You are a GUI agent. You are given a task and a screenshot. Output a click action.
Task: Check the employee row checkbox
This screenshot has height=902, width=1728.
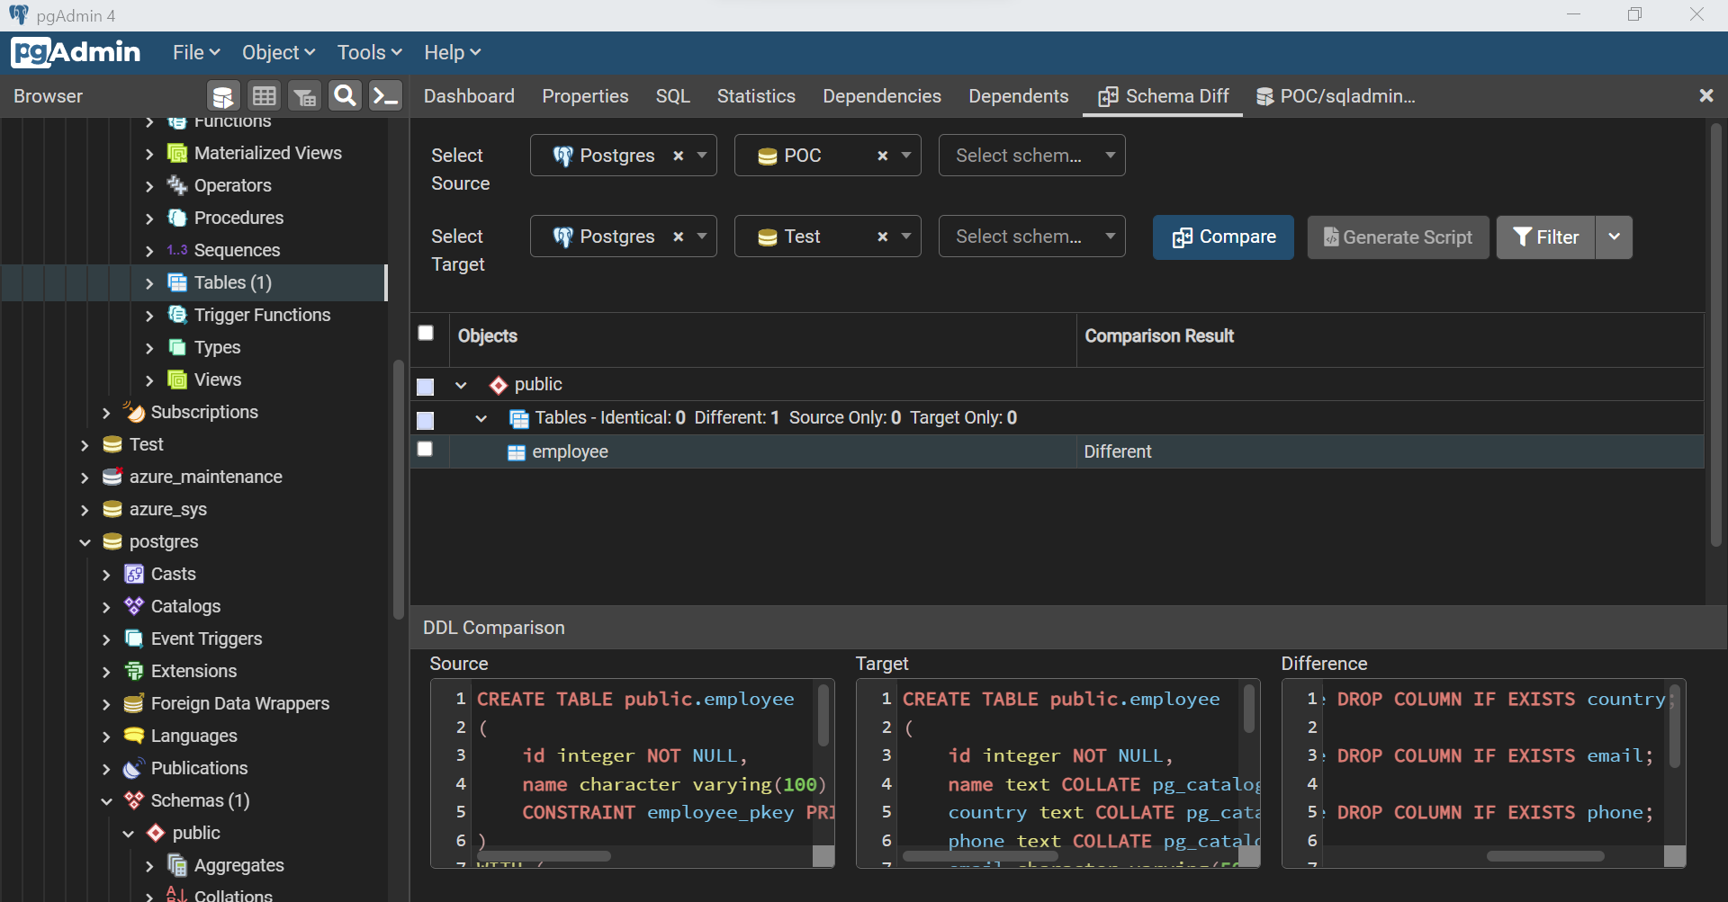(x=426, y=449)
